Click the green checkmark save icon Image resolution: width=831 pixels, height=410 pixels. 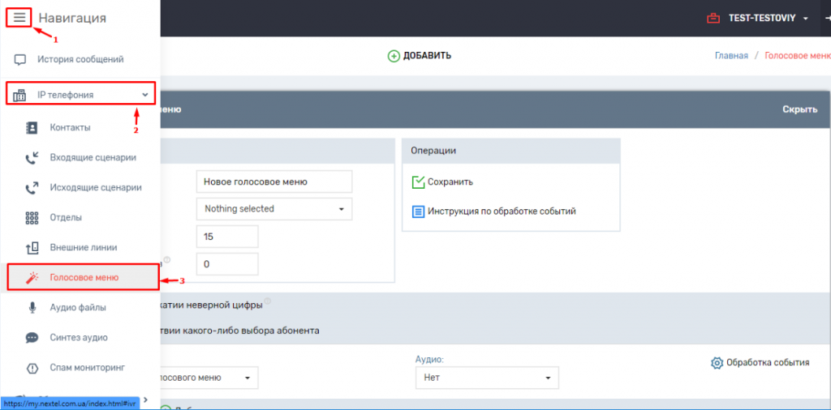point(419,182)
